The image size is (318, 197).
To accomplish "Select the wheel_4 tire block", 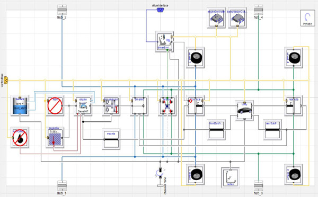I will point(294,58).
